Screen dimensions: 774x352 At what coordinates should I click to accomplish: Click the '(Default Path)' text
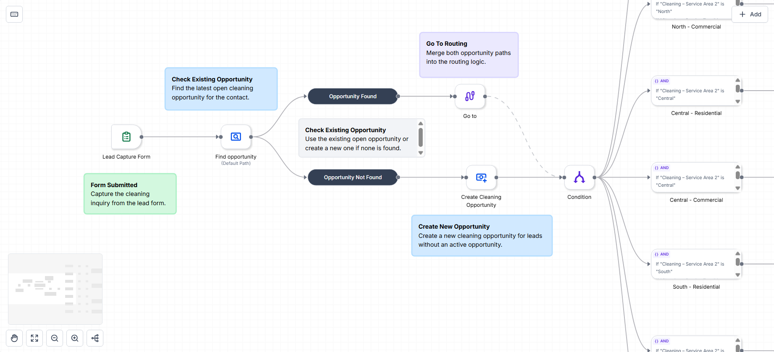[x=236, y=164]
